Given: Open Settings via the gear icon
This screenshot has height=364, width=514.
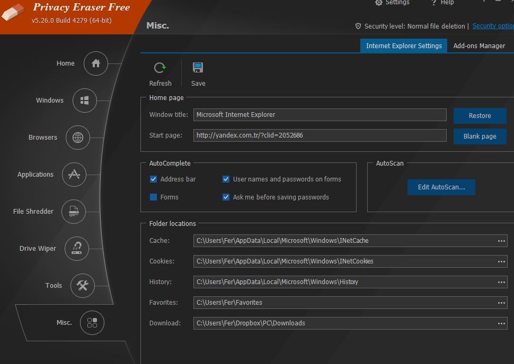Looking at the screenshot, I should (x=379, y=3).
